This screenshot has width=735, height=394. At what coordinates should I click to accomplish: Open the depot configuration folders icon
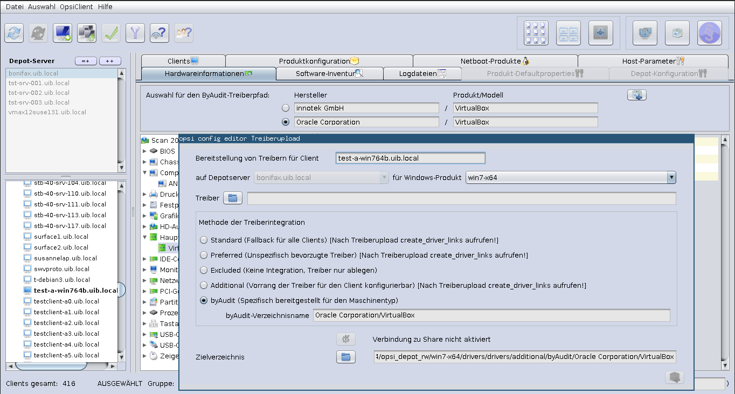pyautogui.click(x=568, y=33)
